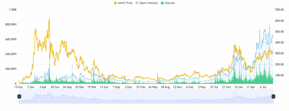289x111 pixels.
Task: Click the 6 Jul date label
Action: click(x=263, y=87)
